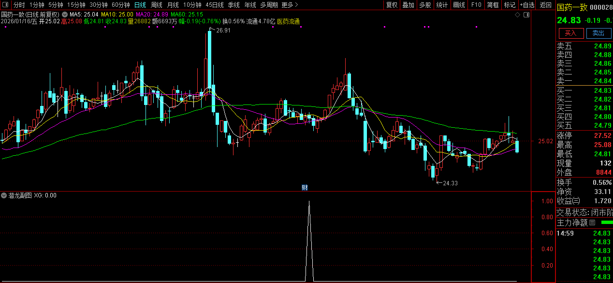This screenshot has height=283, width=613.
Task: Click the 财 finance marker on chart
Action: pos(305,188)
